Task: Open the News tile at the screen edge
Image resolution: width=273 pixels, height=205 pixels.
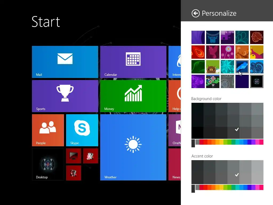Action: pos(175,164)
